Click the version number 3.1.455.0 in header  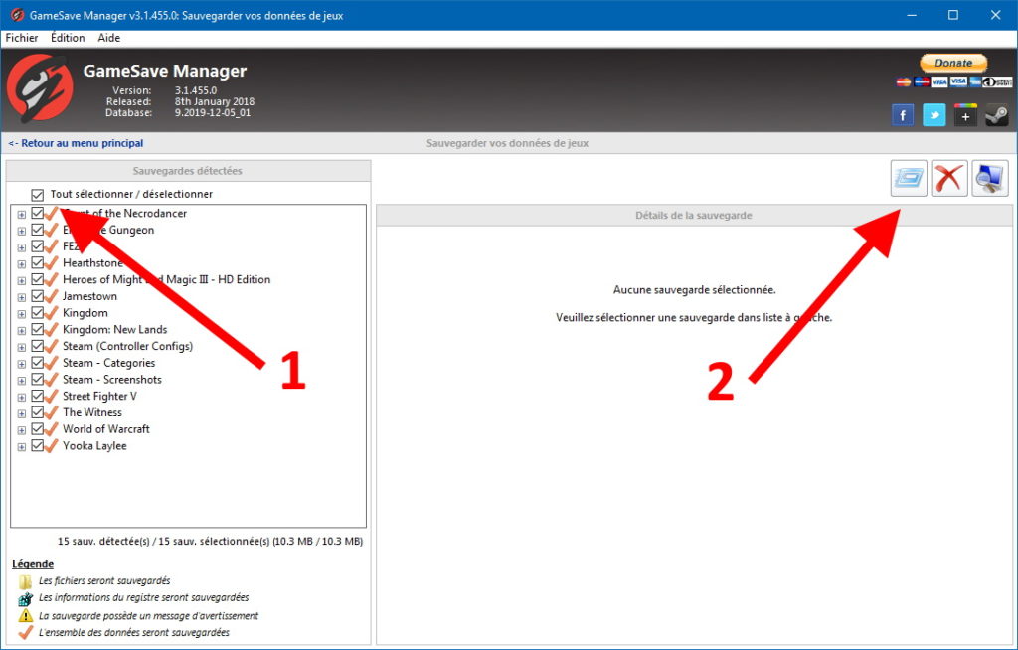click(196, 90)
